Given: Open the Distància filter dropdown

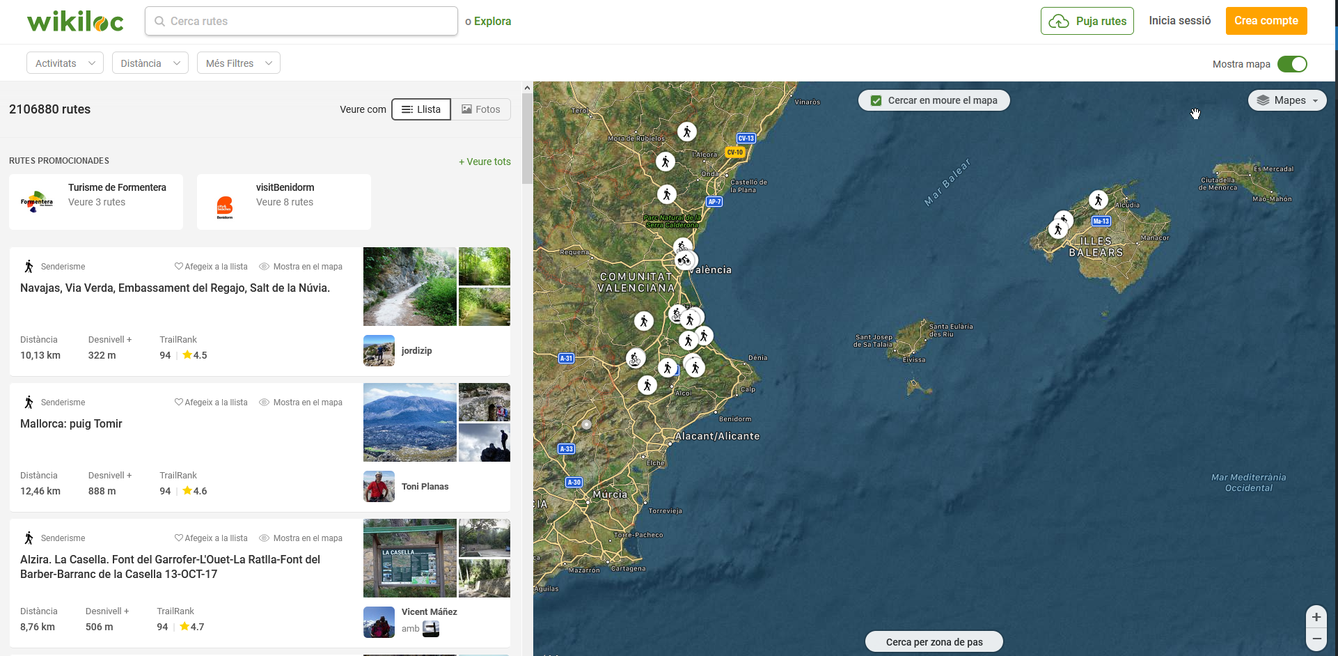Looking at the screenshot, I should tap(150, 63).
